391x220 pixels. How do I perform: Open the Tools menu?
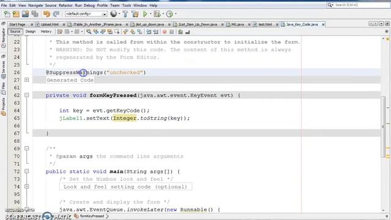(x=126, y=5)
